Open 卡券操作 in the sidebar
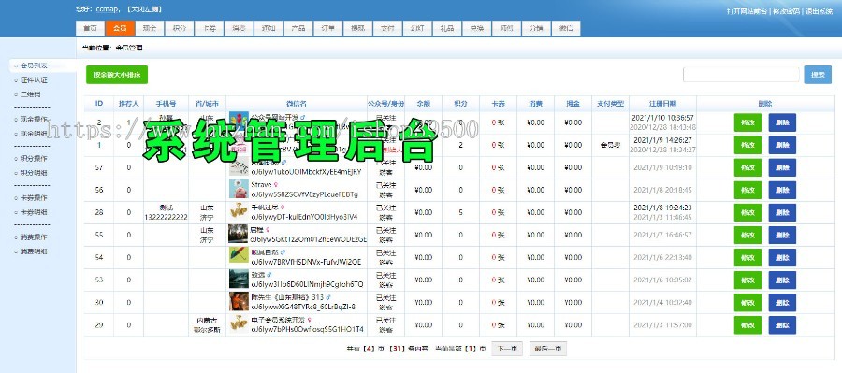This screenshot has width=842, height=373. [34, 197]
